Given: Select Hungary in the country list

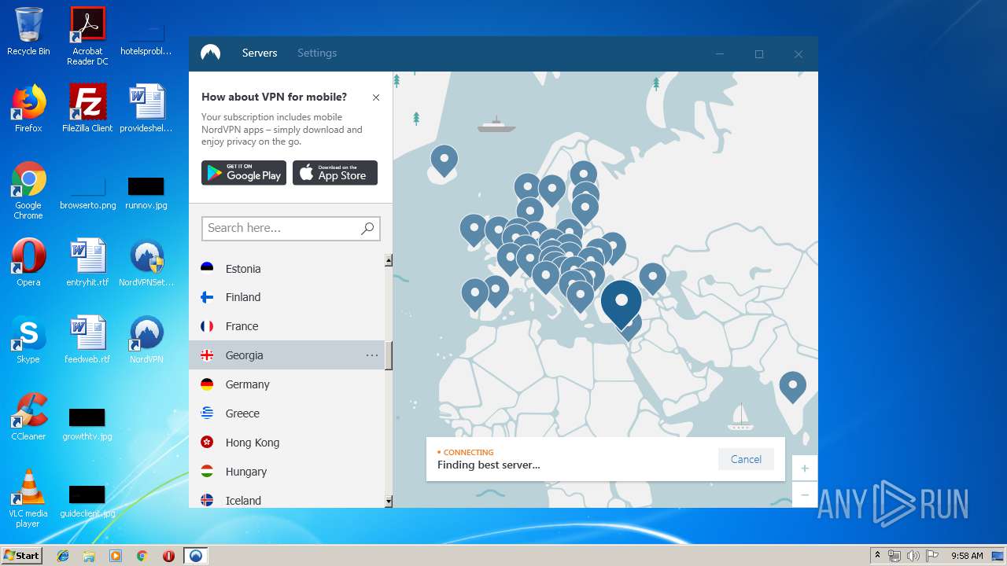Looking at the screenshot, I should 286,472.
